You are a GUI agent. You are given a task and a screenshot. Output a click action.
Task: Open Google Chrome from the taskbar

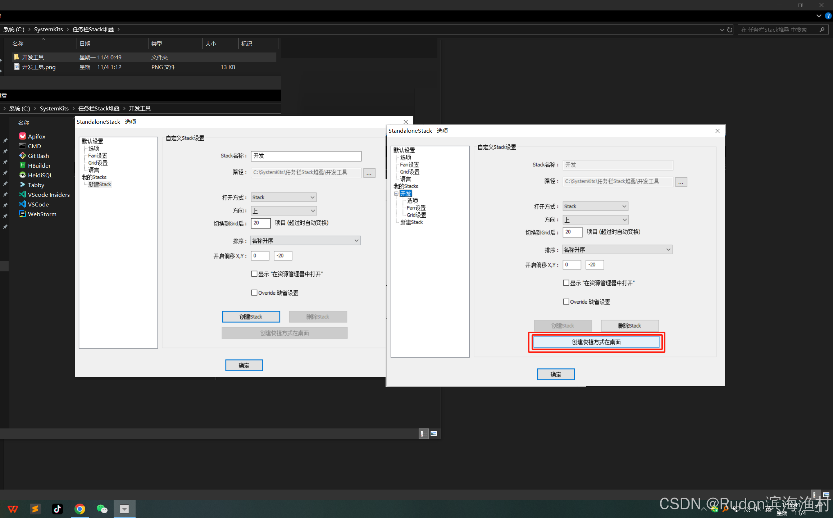(x=80, y=509)
